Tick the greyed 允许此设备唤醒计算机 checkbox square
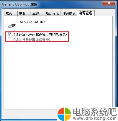Viewport: 118px width, 121px height. point(9,39)
